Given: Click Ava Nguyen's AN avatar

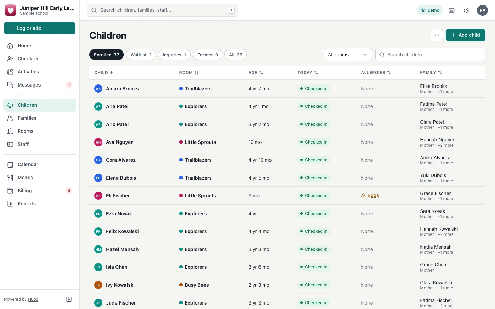Looking at the screenshot, I should coord(98,142).
